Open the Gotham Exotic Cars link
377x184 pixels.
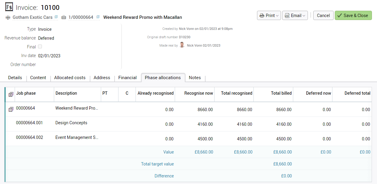click(33, 17)
